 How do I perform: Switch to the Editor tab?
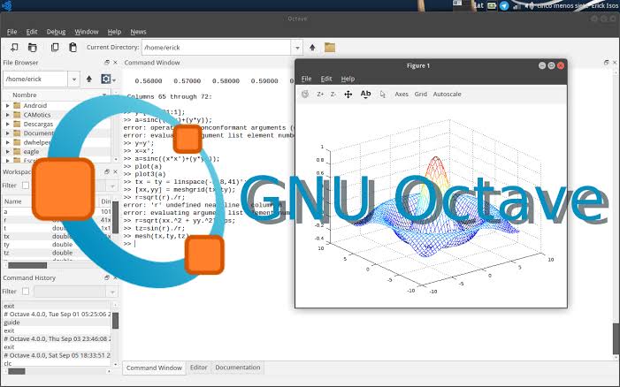tap(198, 368)
